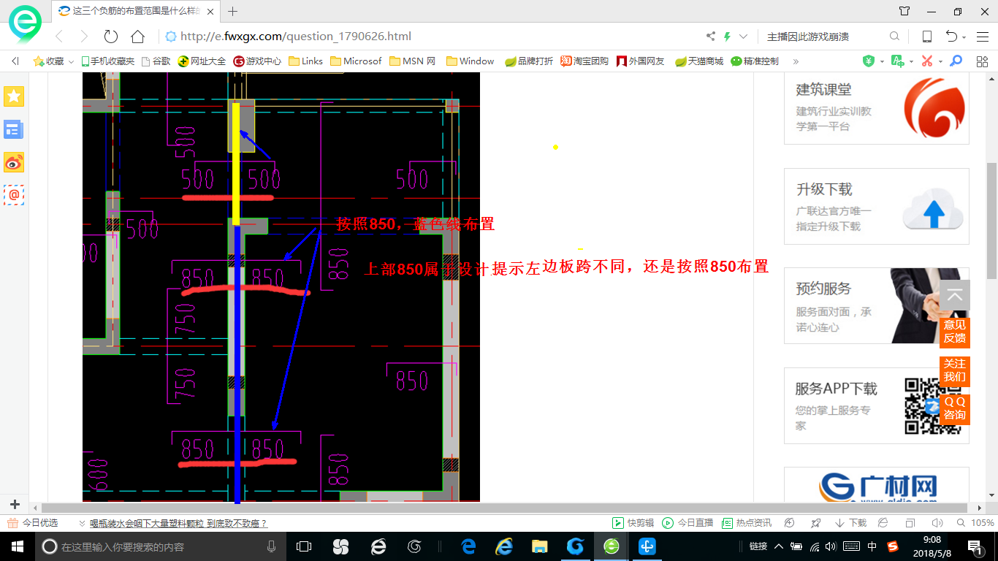The image size is (998, 561).
Task: Open the extensions grid icon
Action: 982,61
